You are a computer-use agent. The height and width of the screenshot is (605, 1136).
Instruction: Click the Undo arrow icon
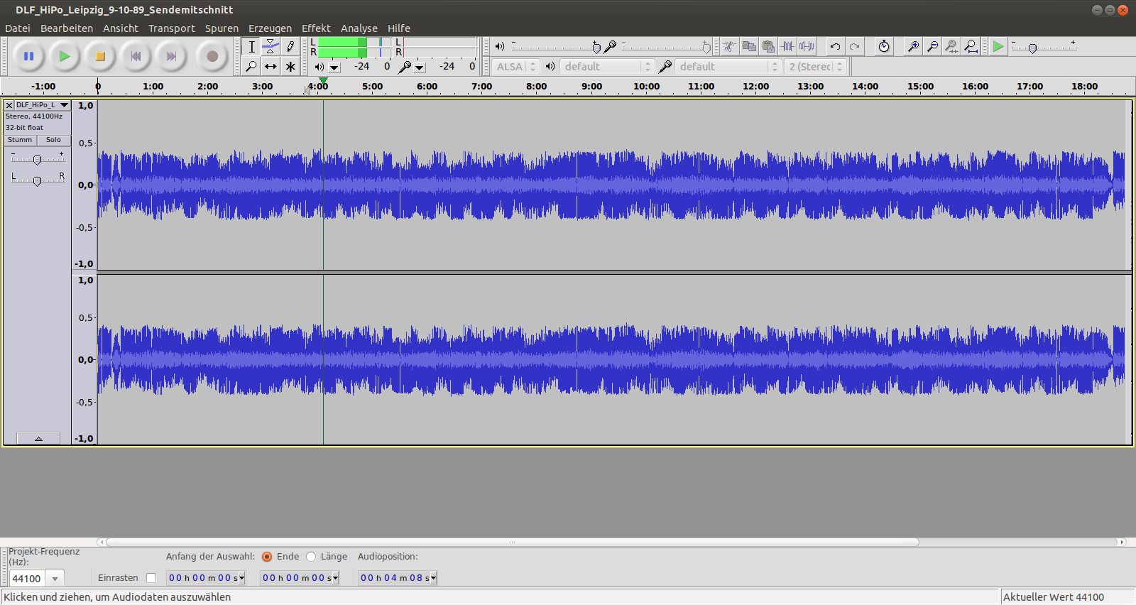pyautogui.click(x=835, y=47)
